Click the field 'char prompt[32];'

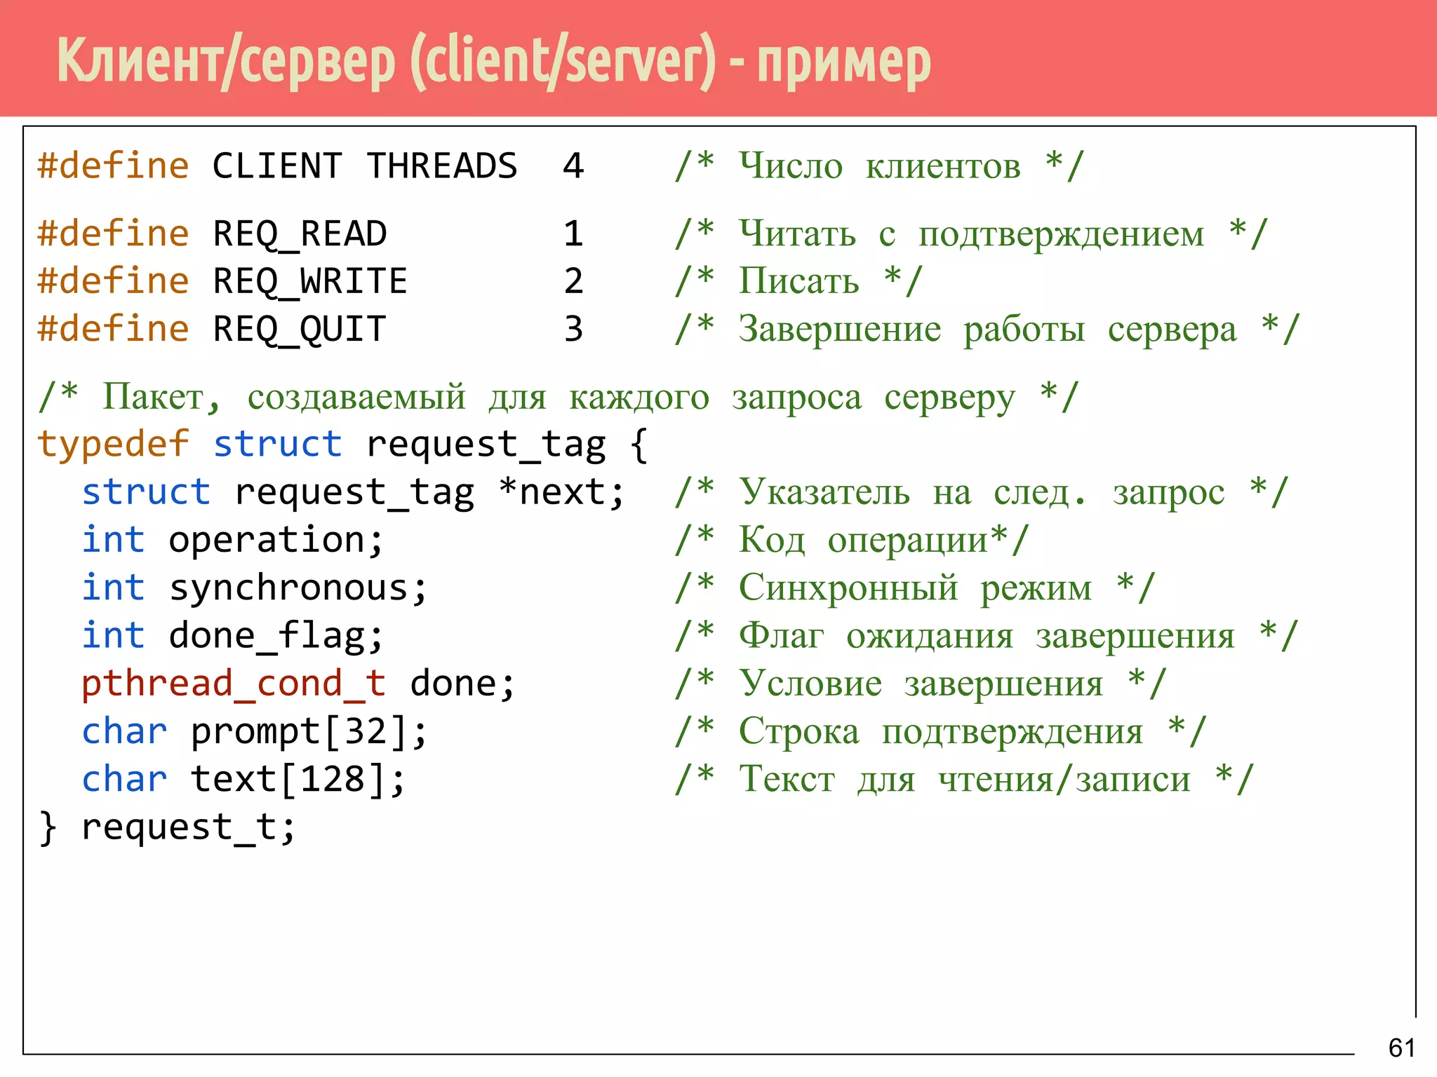(255, 732)
